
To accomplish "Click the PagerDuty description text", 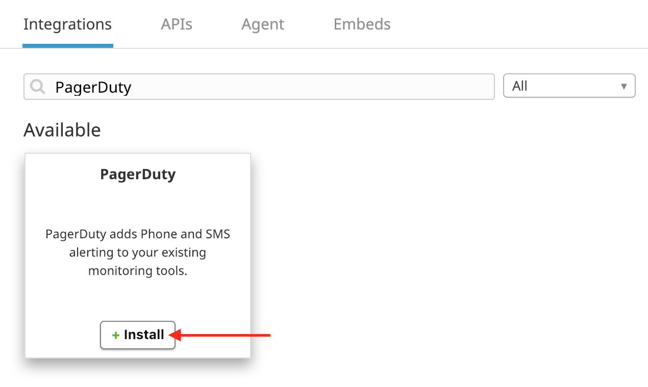I will (x=138, y=253).
